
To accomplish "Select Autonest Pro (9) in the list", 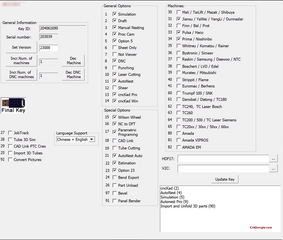I will [x=174, y=202].
